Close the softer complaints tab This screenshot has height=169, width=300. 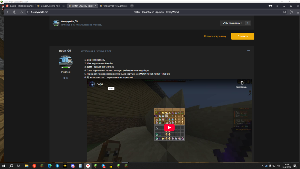(x=95, y=6)
